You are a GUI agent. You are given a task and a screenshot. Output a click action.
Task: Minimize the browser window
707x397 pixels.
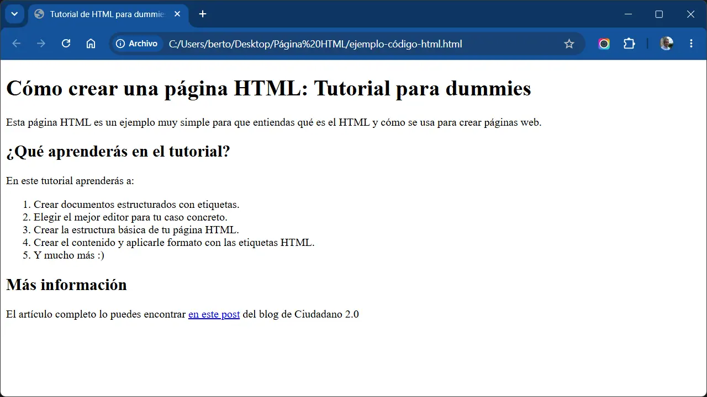point(628,14)
